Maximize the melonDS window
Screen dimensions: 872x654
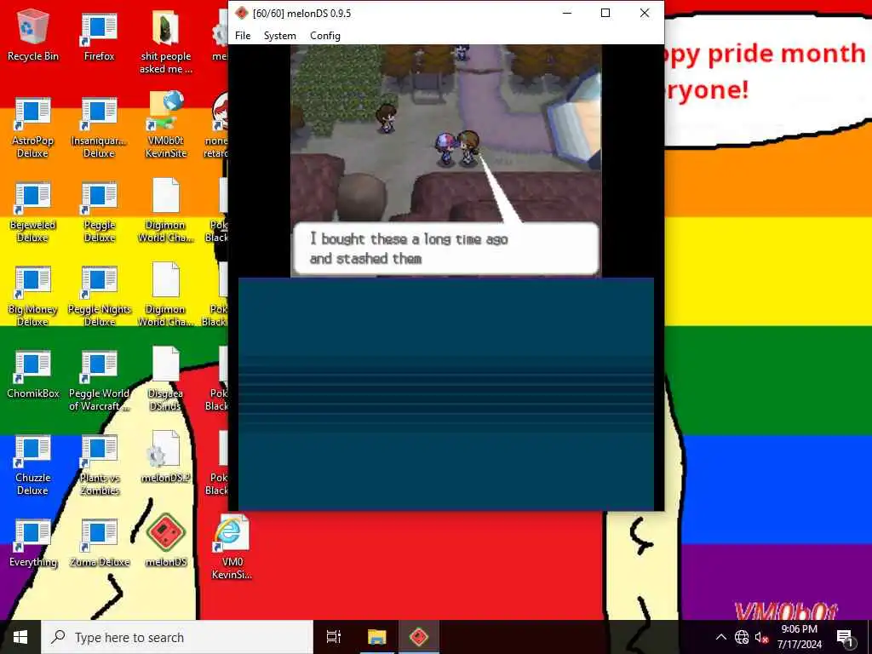point(605,13)
